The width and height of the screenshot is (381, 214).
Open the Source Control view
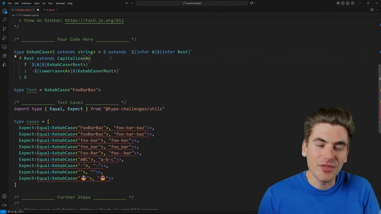click(x=4, y=29)
